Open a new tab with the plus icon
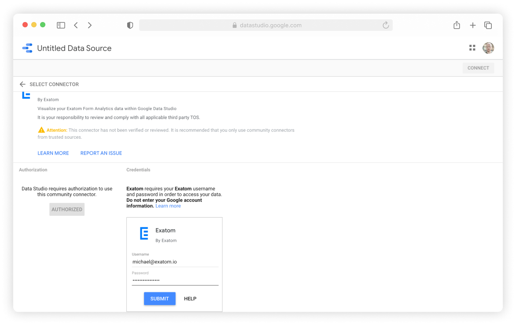The height and width of the screenshot is (325, 516). tap(472, 26)
